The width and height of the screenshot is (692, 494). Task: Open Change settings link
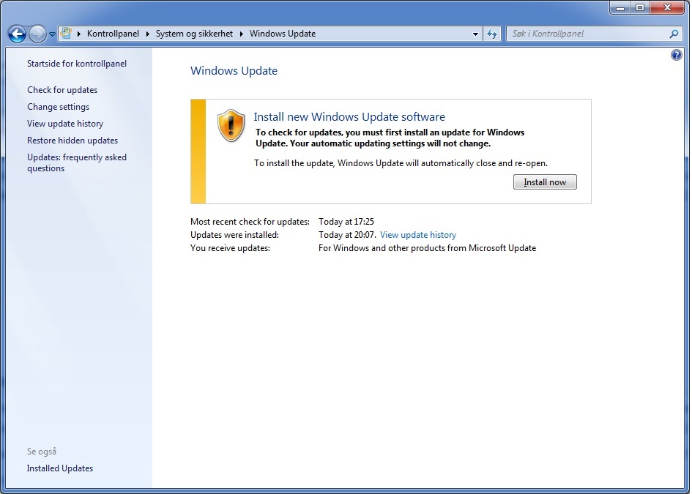click(x=59, y=107)
